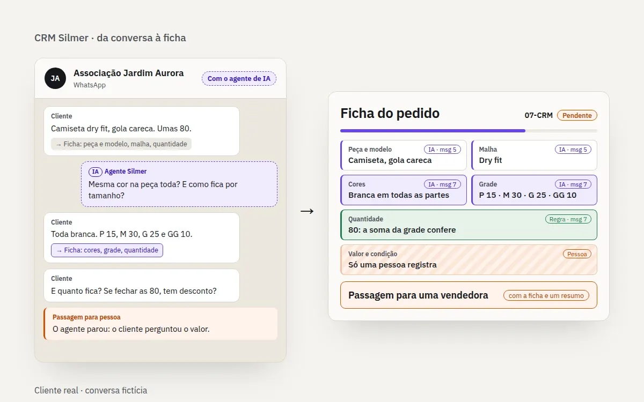The height and width of the screenshot is (402, 644).
Task: Click 'Associação Jardim Aurora' contact name
Action: tap(128, 73)
